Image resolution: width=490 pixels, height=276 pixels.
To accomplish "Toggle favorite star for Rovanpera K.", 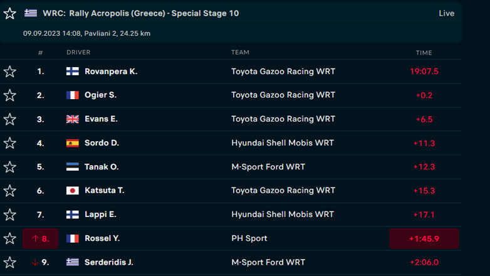I will tap(9, 72).
